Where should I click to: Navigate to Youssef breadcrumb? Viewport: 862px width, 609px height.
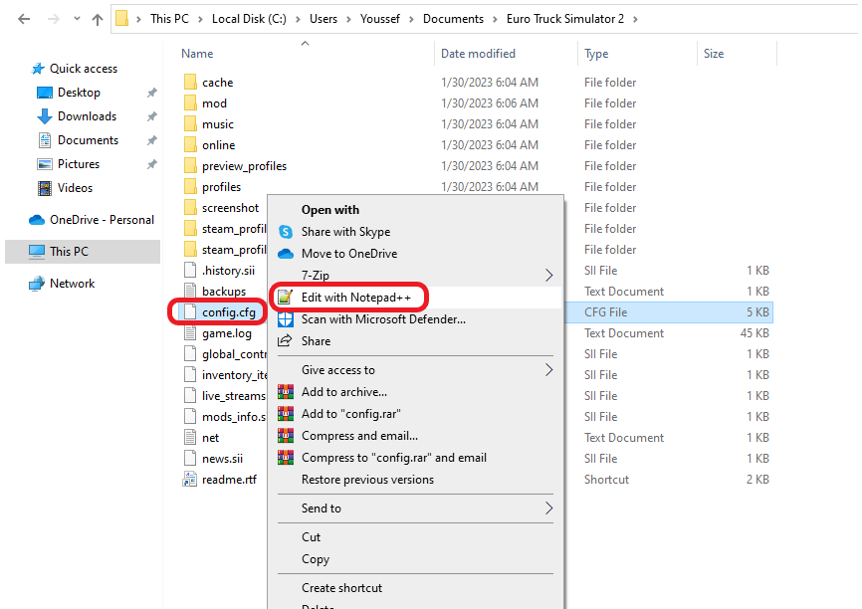[380, 19]
